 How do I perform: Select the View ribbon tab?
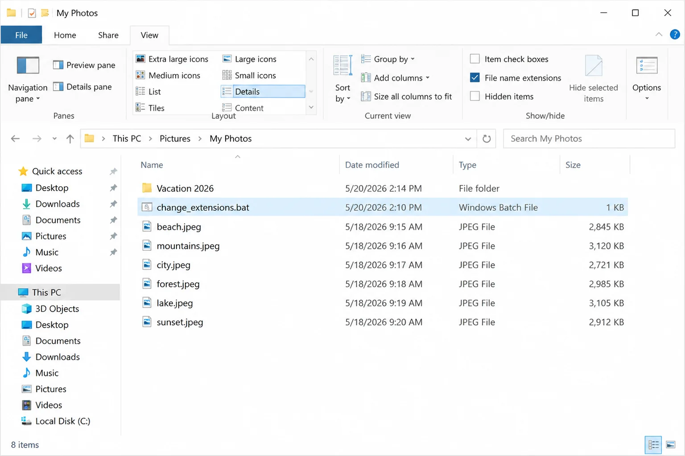click(149, 35)
